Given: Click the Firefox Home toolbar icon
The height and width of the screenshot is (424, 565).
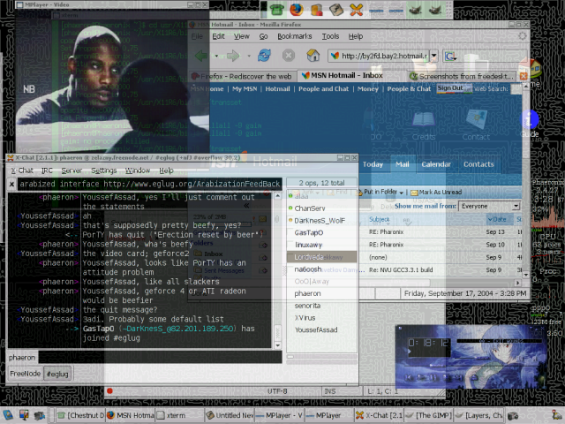Looking at the screenshot, I should point(310,56).
